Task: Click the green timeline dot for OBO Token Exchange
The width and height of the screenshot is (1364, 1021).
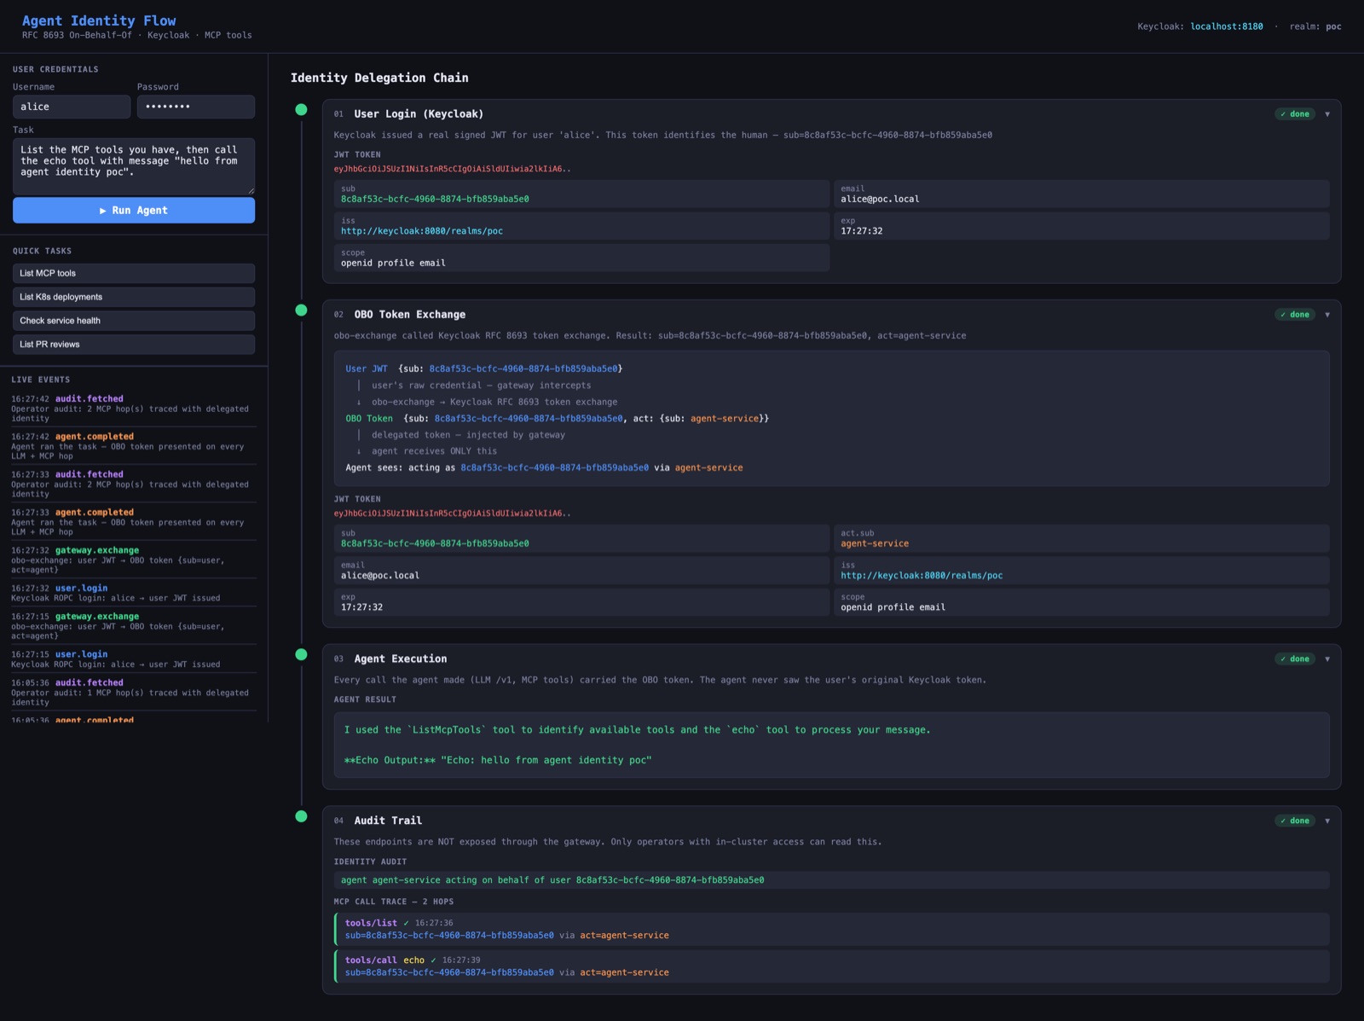Action: point(301,310)
